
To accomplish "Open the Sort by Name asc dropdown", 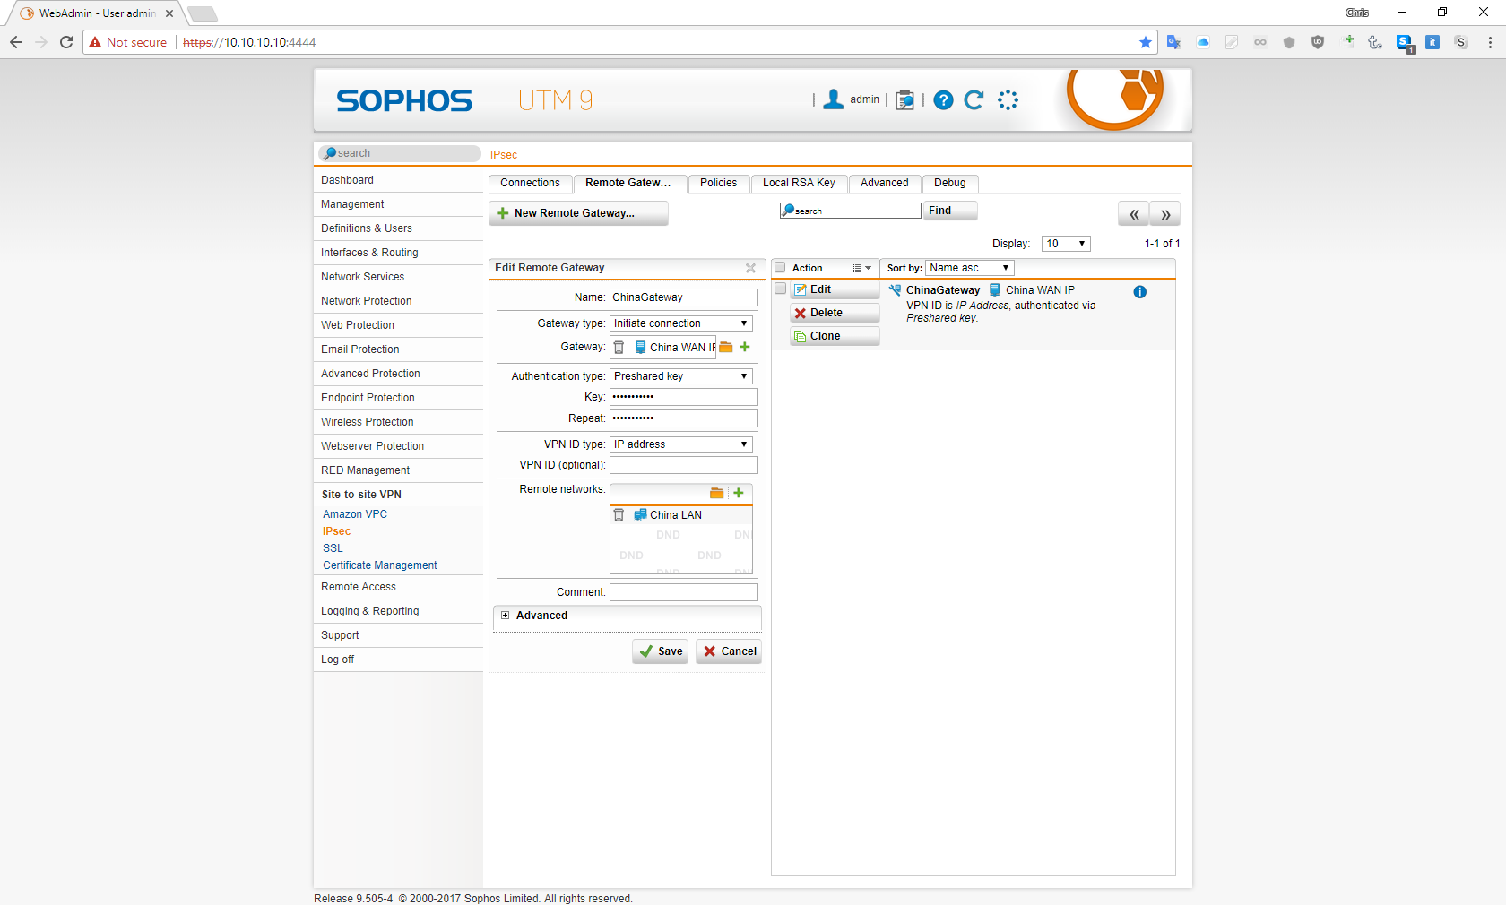I will [969, 268].
